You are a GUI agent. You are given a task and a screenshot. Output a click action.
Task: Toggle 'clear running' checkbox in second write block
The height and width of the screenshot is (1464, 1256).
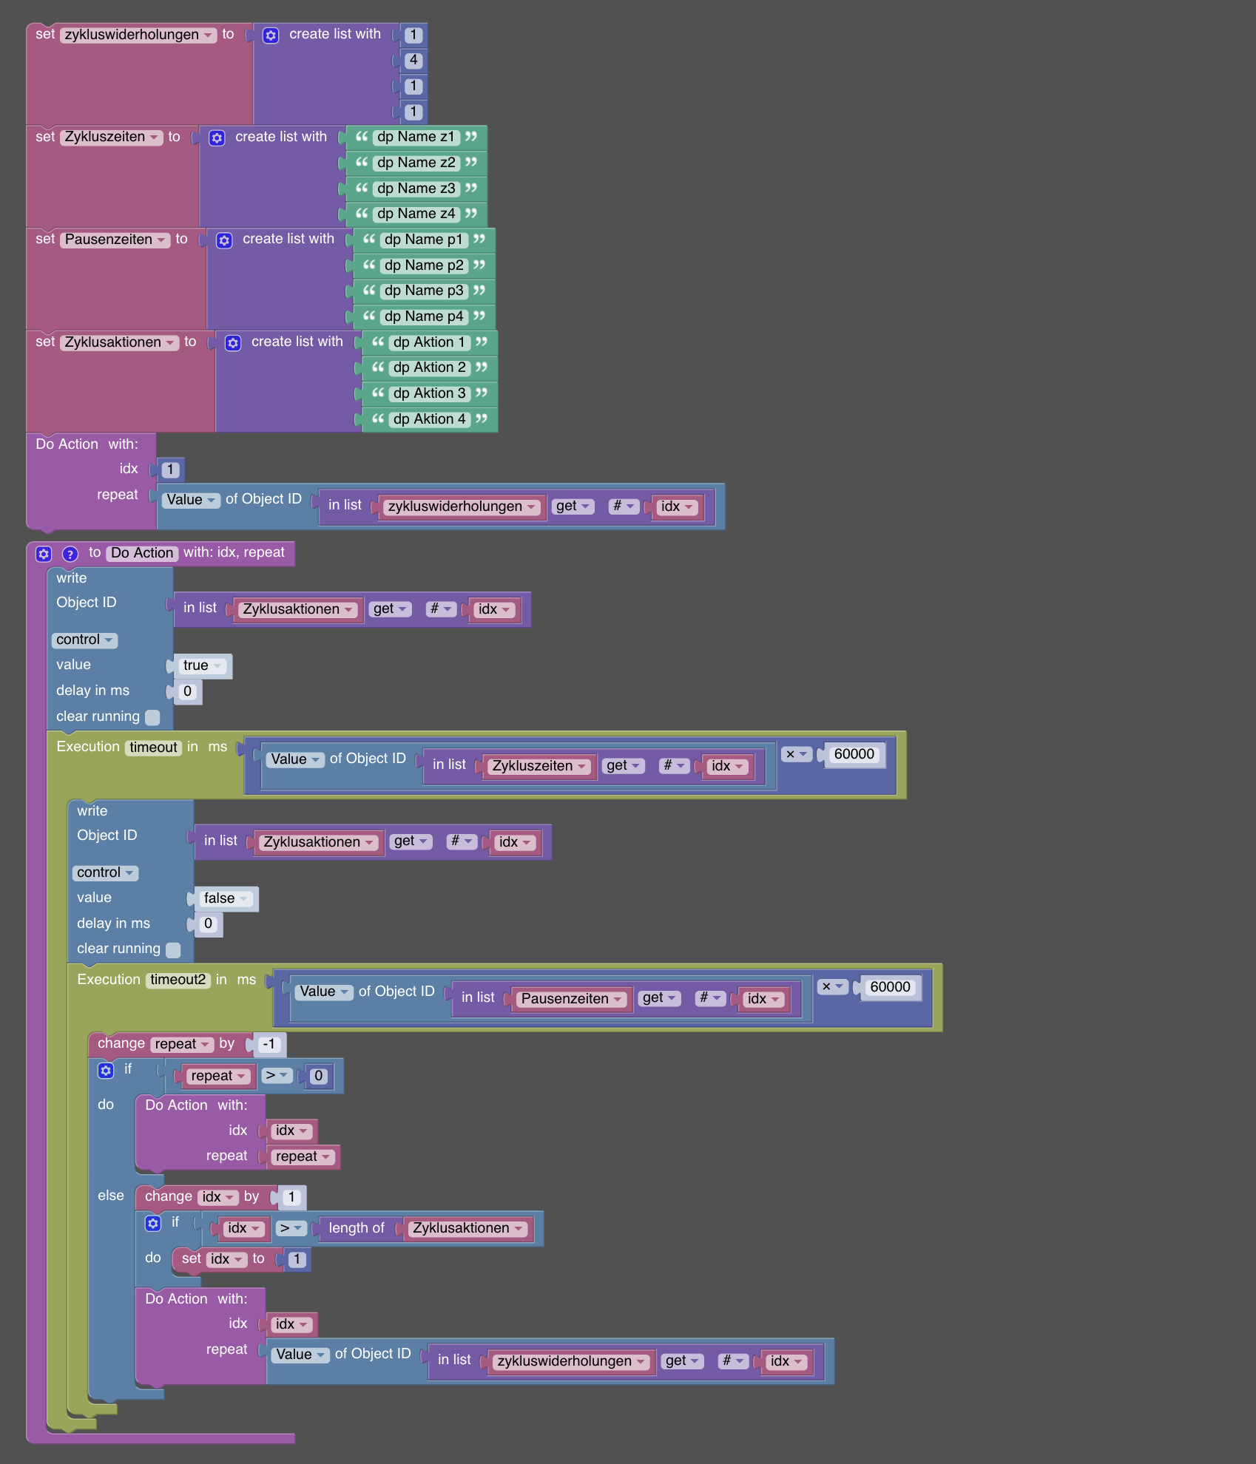pos(173,949)
